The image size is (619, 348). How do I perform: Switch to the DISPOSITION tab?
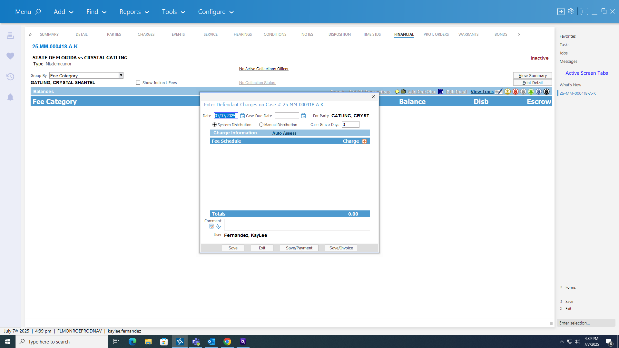point(339,34)
